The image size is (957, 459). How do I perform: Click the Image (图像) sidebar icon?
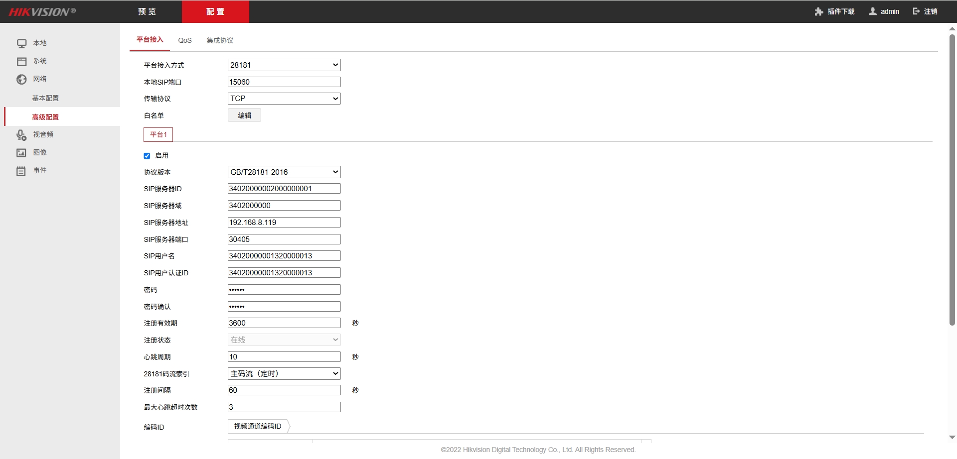coord(21,153)
